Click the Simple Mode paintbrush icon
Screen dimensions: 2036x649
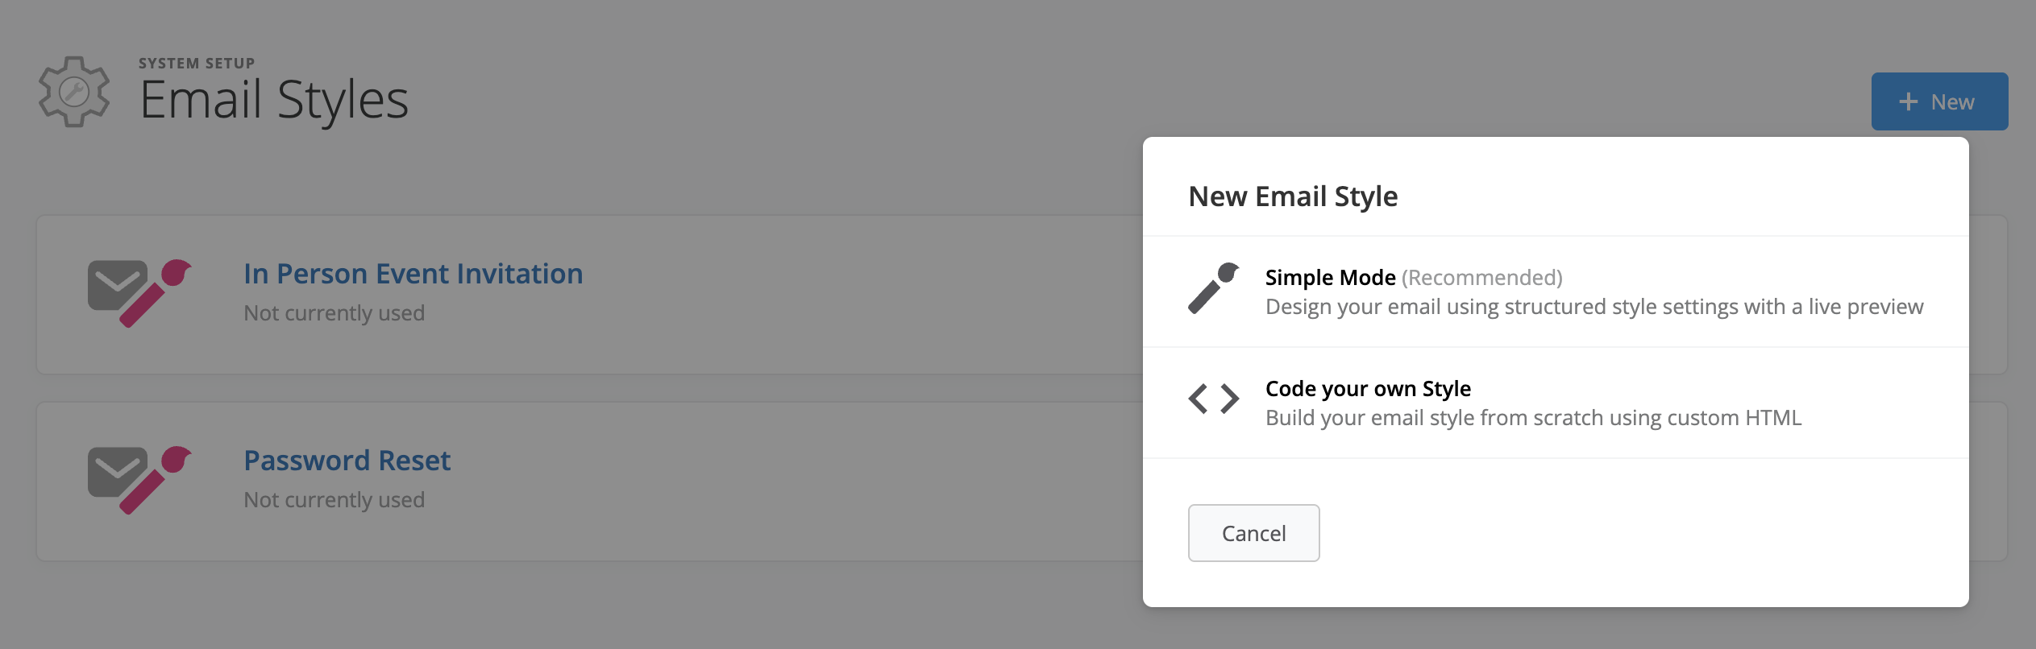[1213, 288]
